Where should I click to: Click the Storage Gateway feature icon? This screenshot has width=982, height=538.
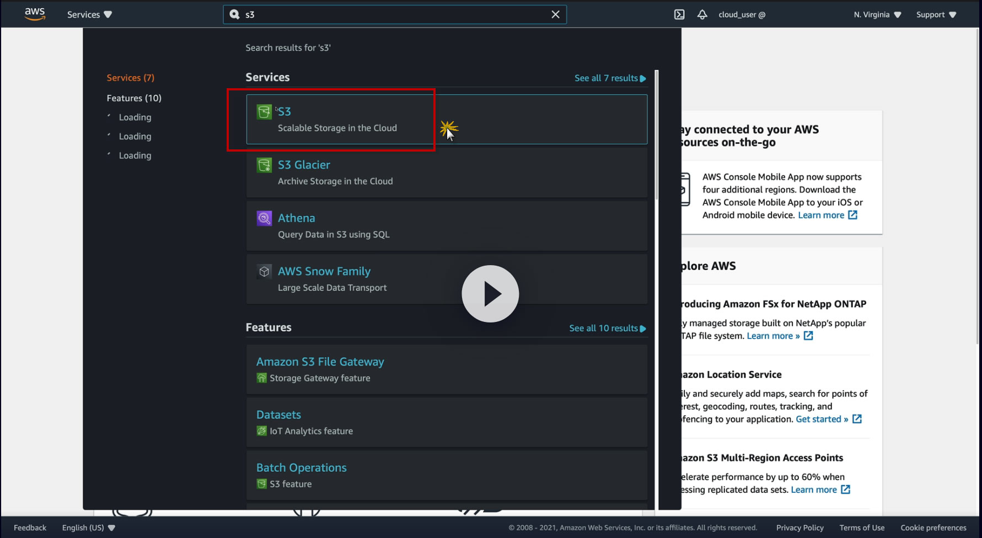pos(261,378)
